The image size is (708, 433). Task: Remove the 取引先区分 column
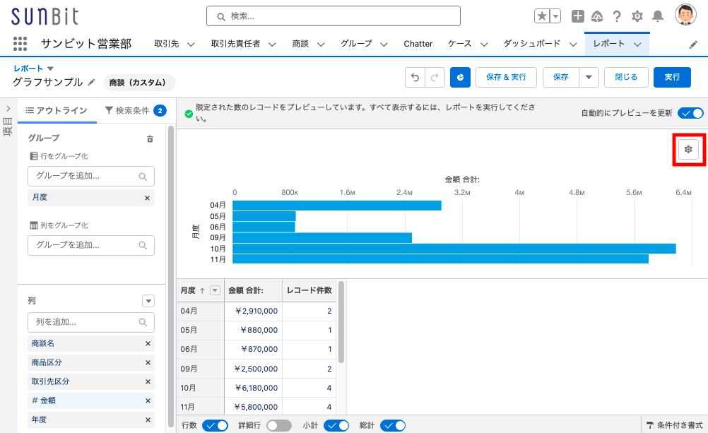148,381
